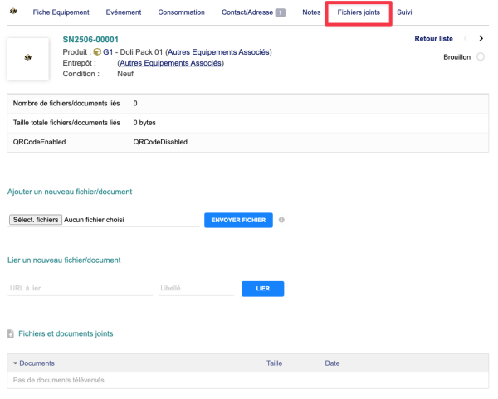
Task: Click the Retour liste link
Action: click(x=433, y=39)
